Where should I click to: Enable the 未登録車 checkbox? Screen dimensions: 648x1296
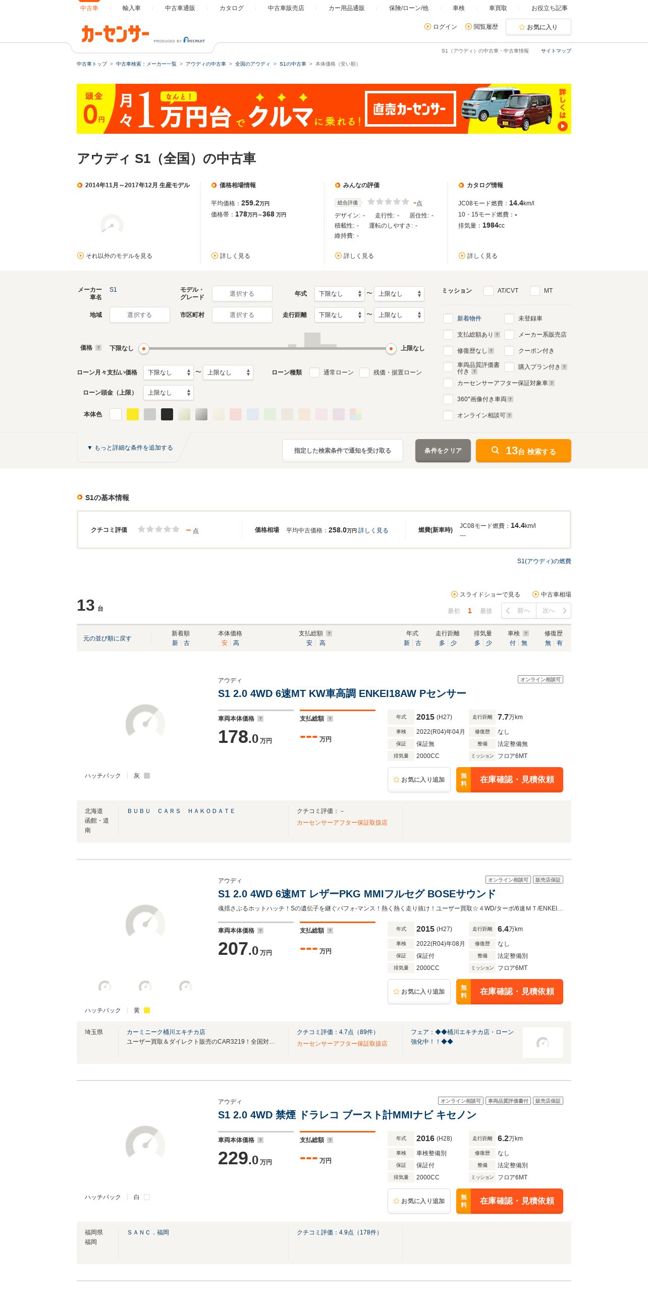point(509,318)
